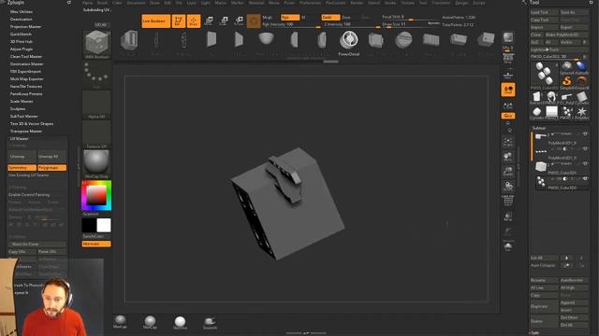Viewport: 599px width, 336px height.
Task: Toggle the Zsub button
Action: click(x=346, y=18)
